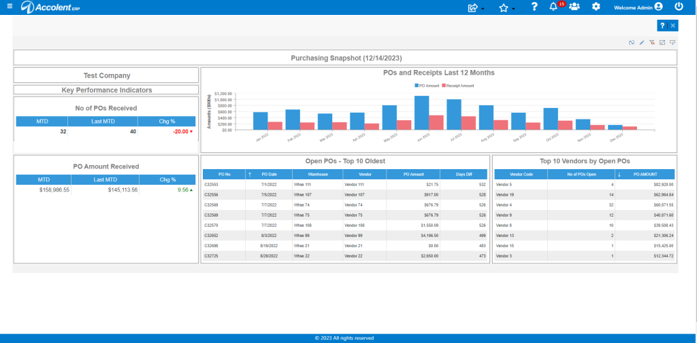Expand the share export dropdown

click(x=476, y=7)
